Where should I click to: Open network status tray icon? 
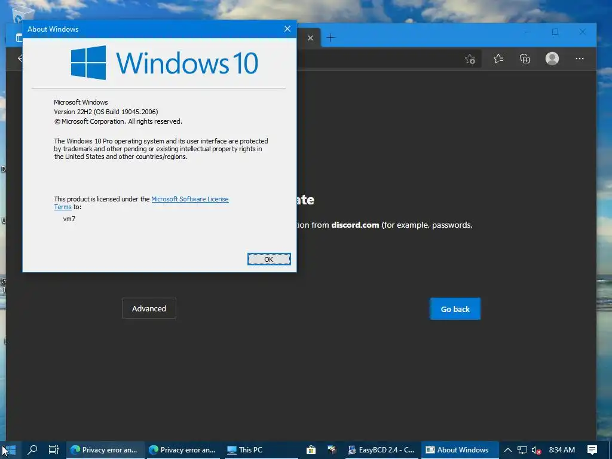pyautogui.click(x=522, y=450)
